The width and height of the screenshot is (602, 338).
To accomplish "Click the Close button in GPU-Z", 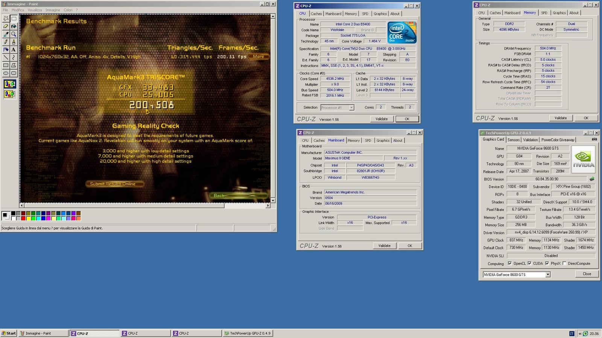I will point(587,274).
